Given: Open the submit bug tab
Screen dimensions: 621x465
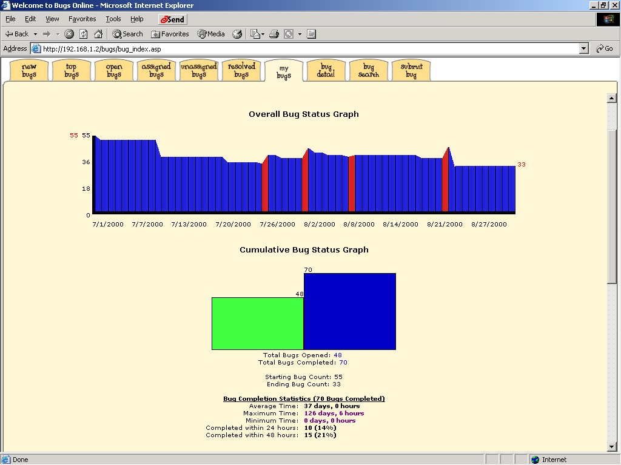Looking at the screenshot, I should pos(411,71).
